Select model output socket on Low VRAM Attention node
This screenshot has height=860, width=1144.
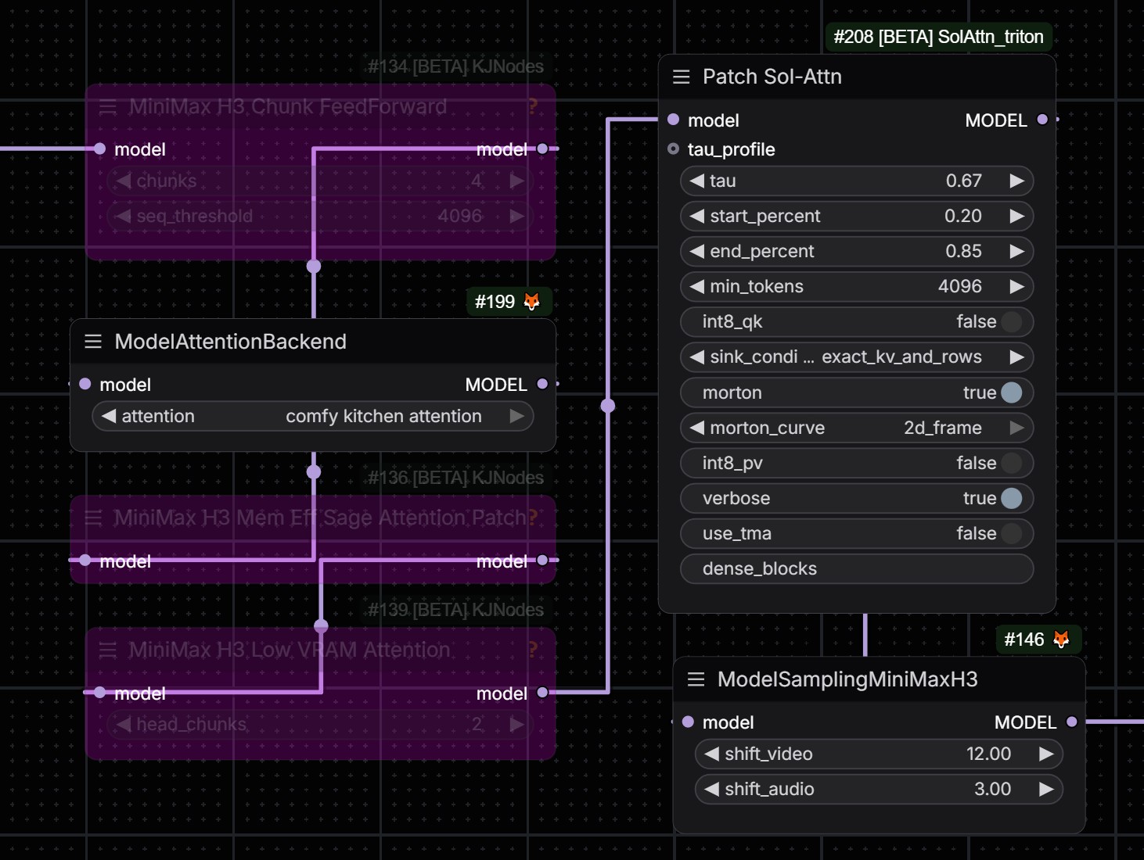542,693
